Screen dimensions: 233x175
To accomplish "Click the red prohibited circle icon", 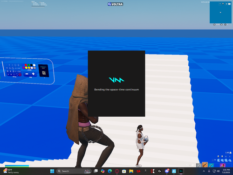I will pos(20,75).
